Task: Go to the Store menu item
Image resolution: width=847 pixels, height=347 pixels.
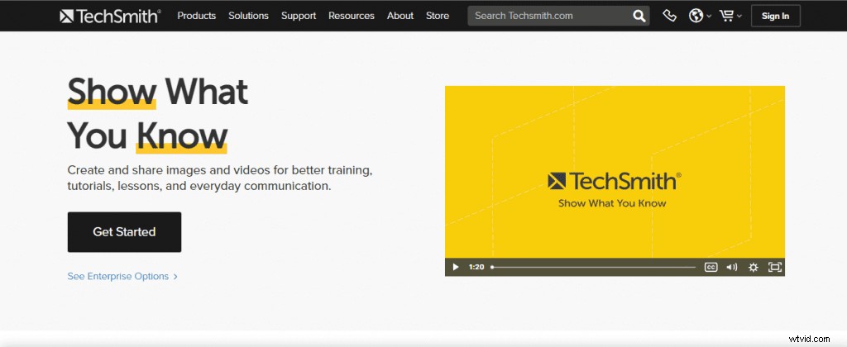Action: point(438,16)
